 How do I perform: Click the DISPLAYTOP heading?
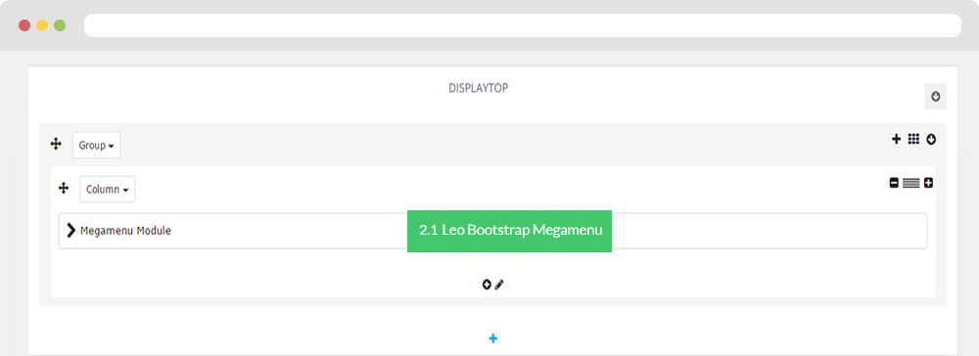(x=479, y=88)
